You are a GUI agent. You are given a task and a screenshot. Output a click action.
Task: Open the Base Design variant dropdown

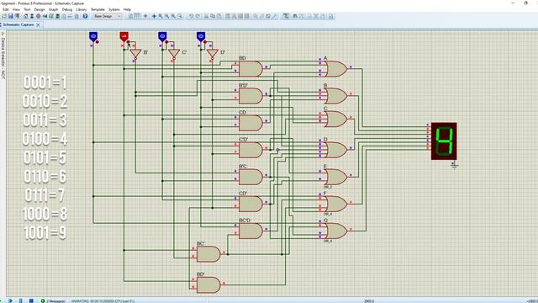(107, 16)
